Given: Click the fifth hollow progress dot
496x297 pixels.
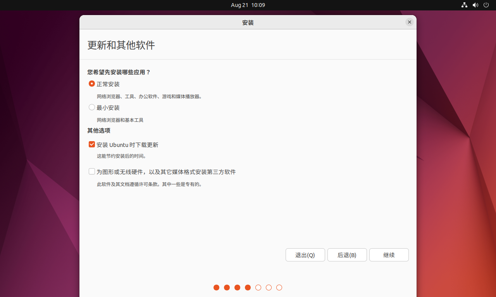Looking at the screenshot, I should (x=258, y=287).
